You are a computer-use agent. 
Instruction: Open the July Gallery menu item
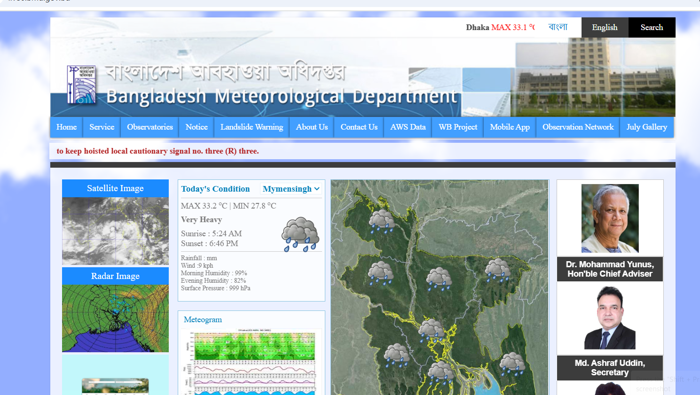point(646,127)
